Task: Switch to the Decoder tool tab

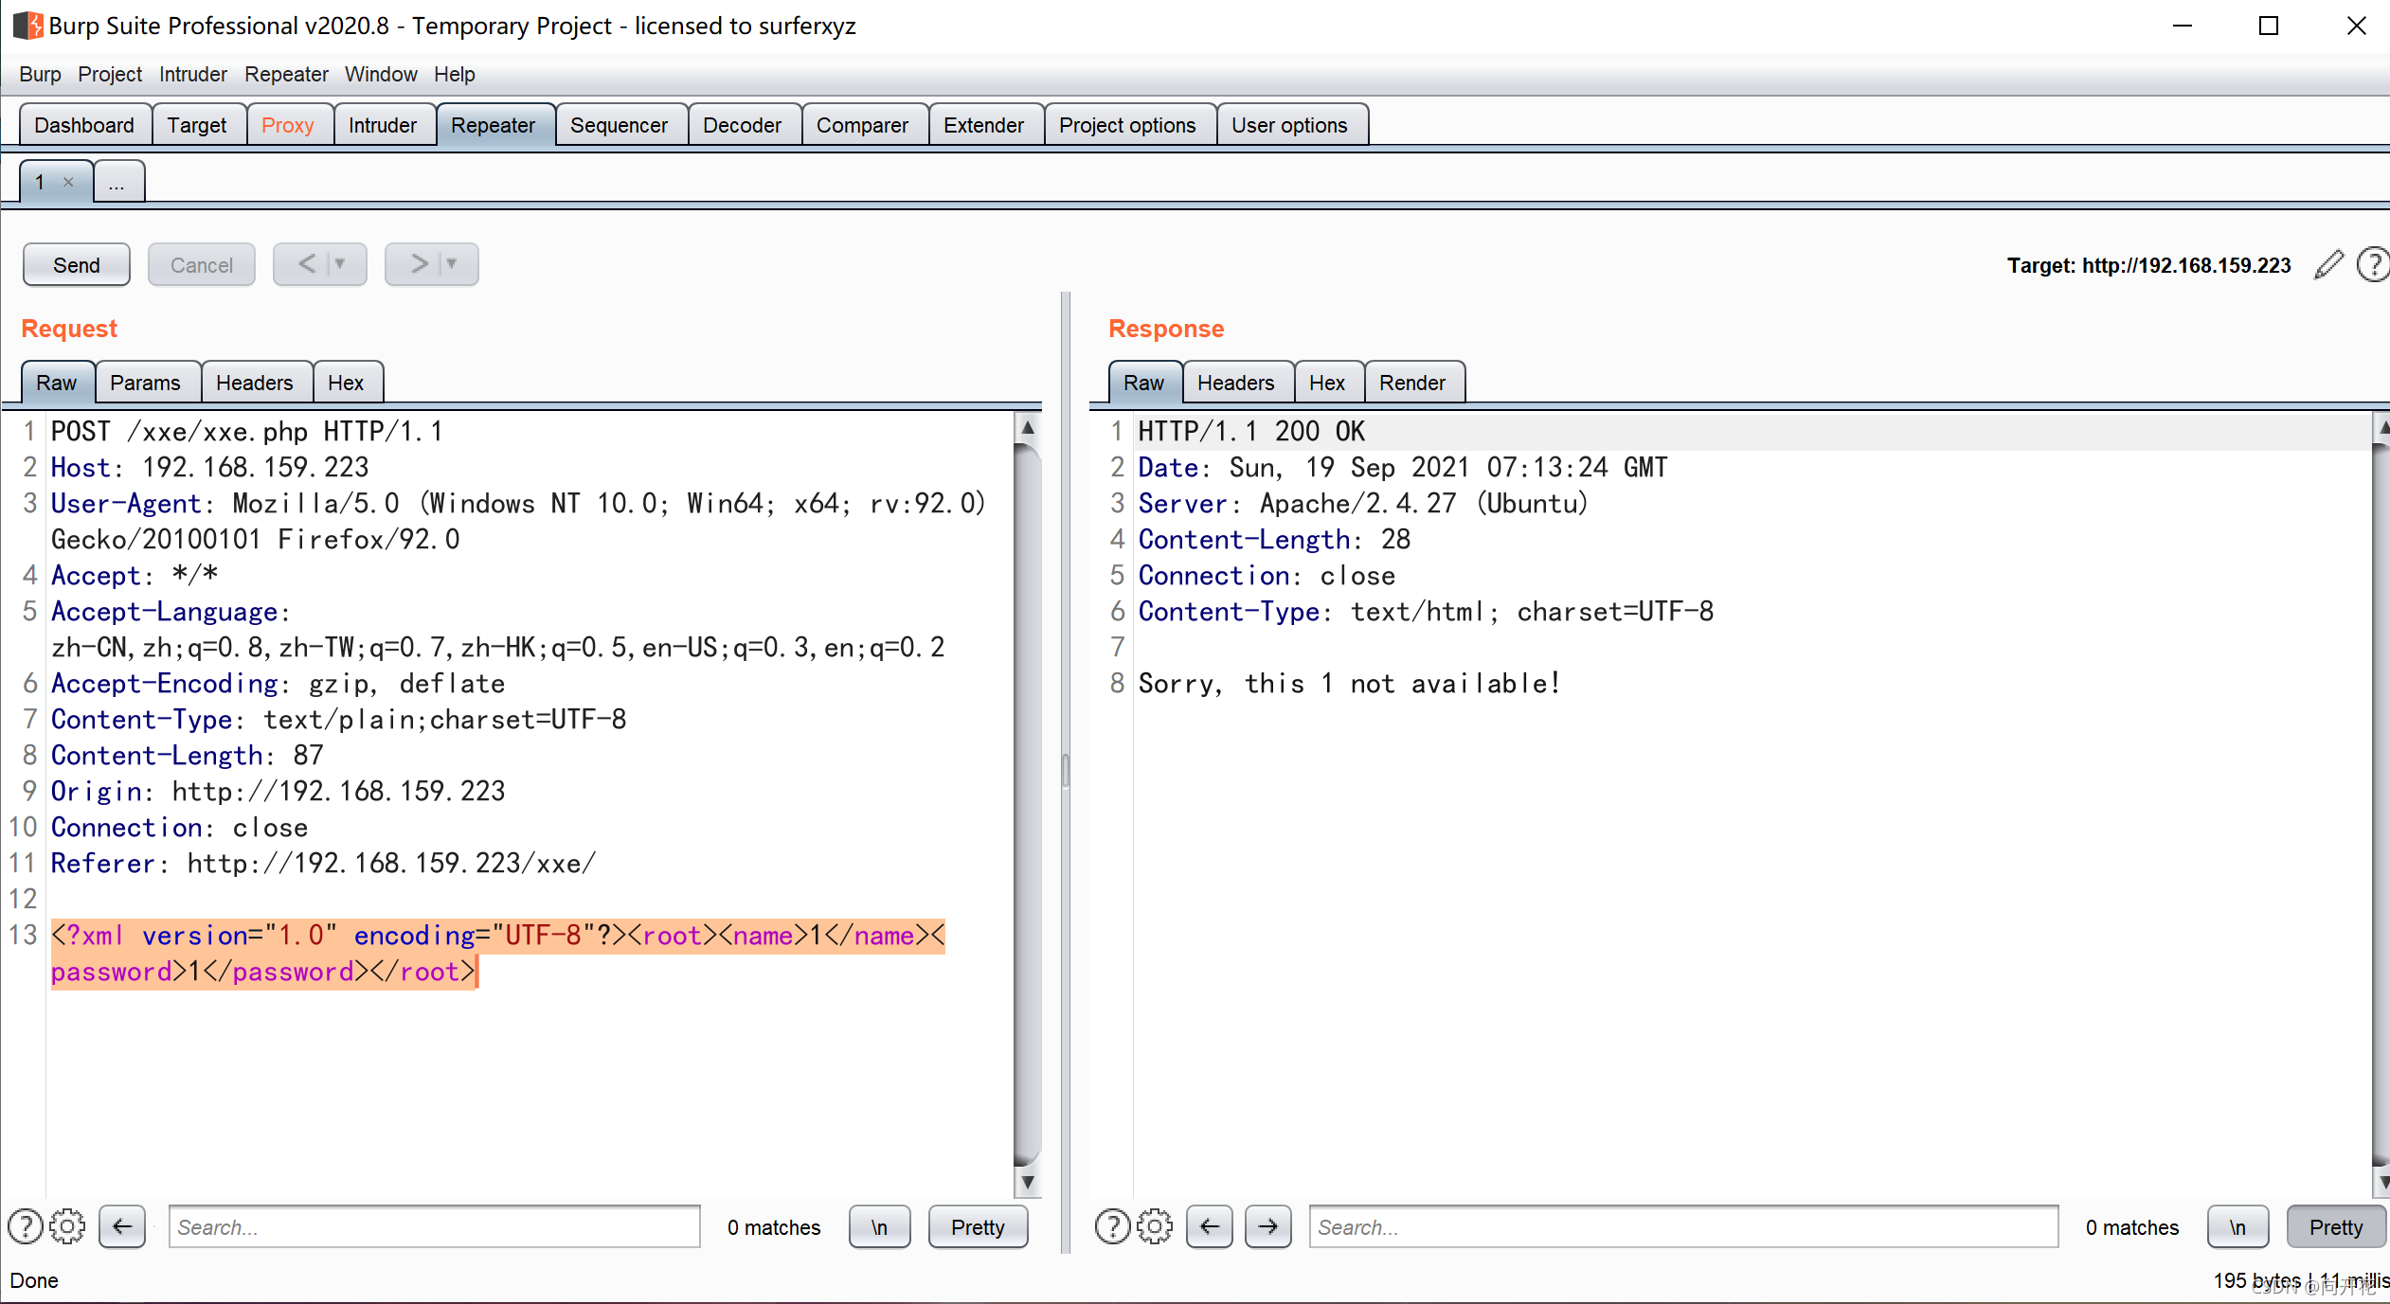Action: (x=742, y=125)
